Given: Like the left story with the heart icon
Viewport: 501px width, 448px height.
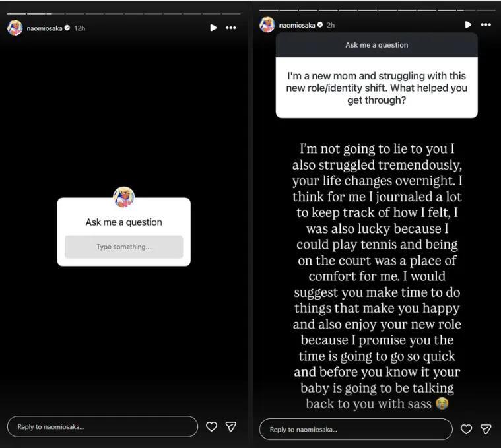Looking at the screenshot, I should (x=211, y=426).
